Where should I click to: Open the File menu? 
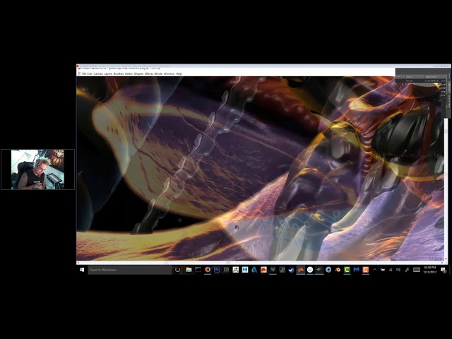tap(84, 73)
